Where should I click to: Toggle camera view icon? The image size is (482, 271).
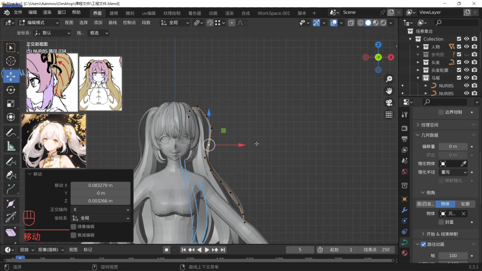tap(389, 103)
